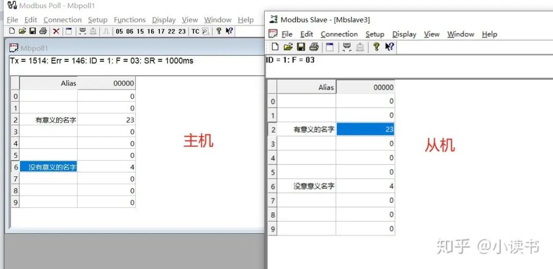Image resolution: width=553 pixels, height=269 pixels.
Task: Open the Setup menu in Modbus Slave
Action: tap(374, 34)
